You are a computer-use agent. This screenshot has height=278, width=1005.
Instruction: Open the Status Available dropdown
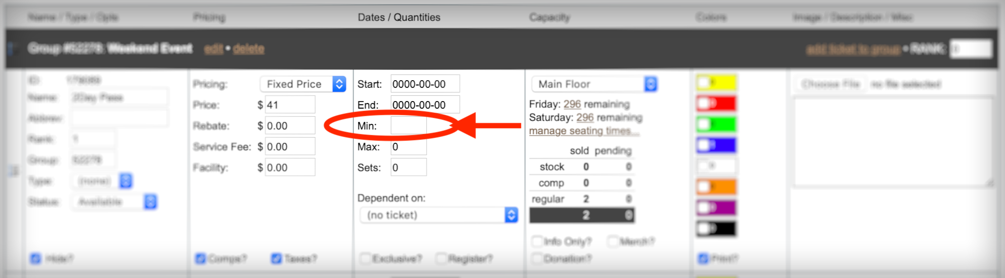114,202
